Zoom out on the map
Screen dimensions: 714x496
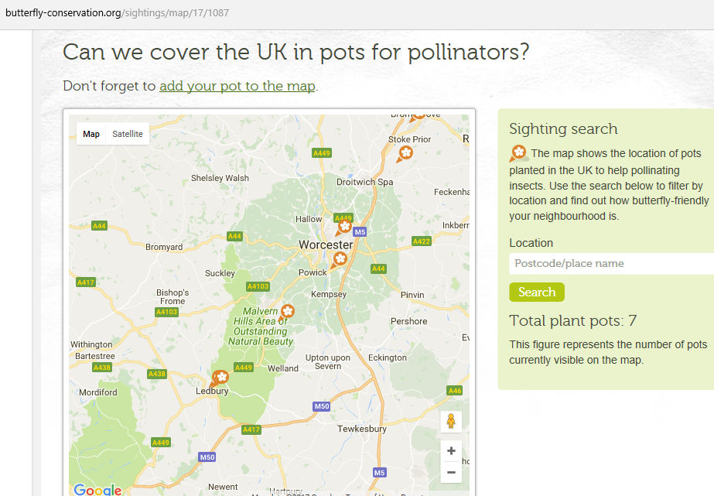451,472
